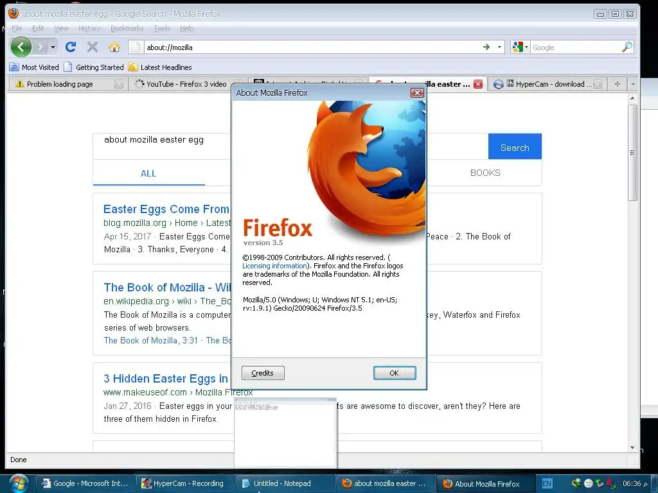Open the Edit menu
This screenshot has width=658, height=493.
tap(38, 28)
